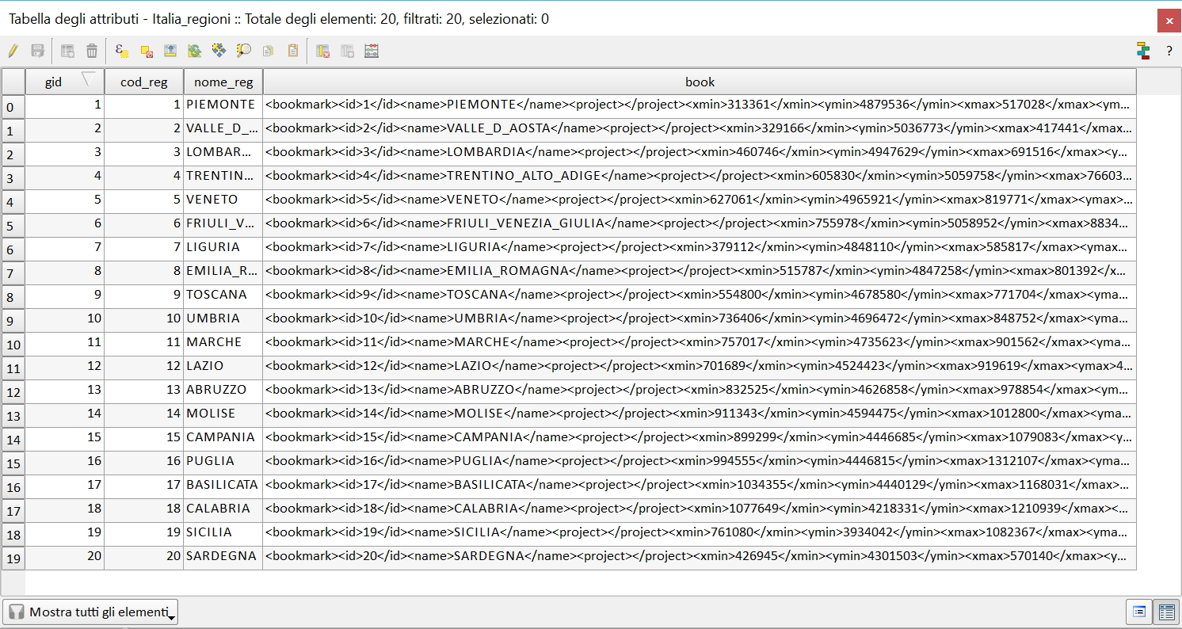Zoom map to selected rows
Screen dimensions: 1182x629
[243, 51]
